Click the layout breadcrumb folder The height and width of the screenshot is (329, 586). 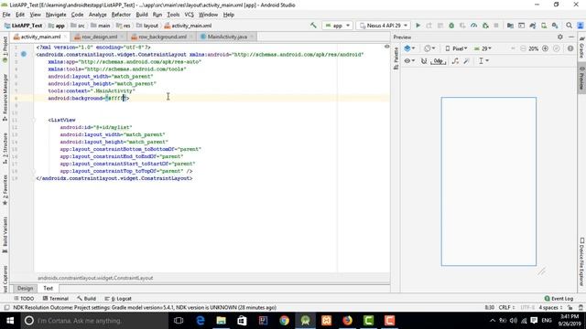pyautogui.click(x=147, y=26)
